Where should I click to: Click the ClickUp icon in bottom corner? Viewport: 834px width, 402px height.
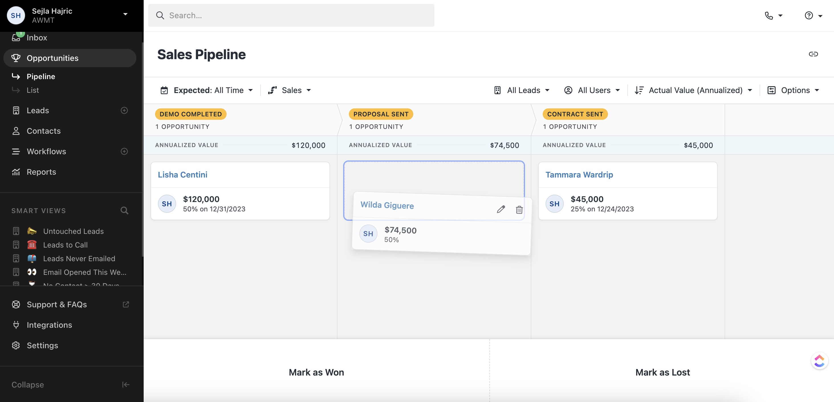pyautogui.click(x=819, y=361)
